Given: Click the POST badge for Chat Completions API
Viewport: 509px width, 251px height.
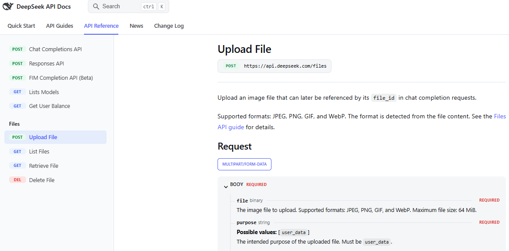Looking at the screenshot, I should (x=17, y=49).
